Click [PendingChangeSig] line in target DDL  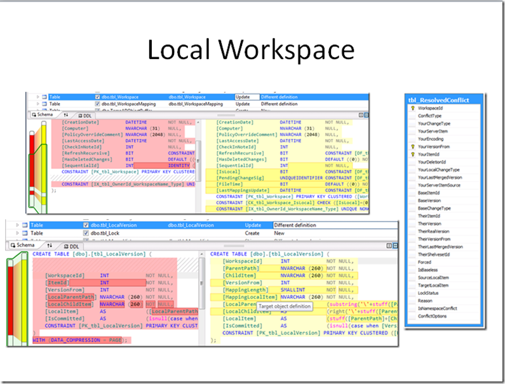[287, 178]
